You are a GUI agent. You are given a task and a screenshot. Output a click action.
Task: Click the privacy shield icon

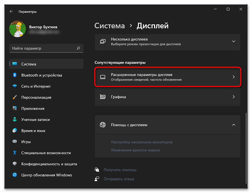[x=15, y=164]
